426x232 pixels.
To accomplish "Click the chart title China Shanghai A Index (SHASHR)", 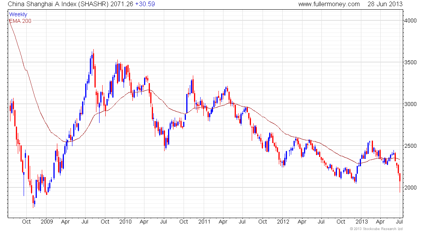I will tap(58, 4).
